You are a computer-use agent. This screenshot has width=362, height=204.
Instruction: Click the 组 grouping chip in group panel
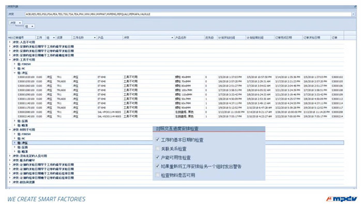pyautogui.click(x=29, y=26)
